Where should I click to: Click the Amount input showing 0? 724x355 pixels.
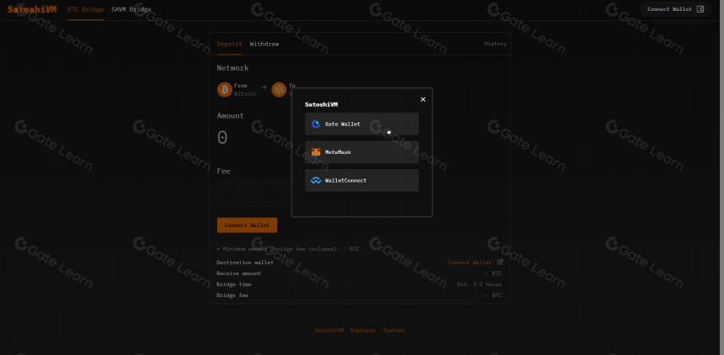point(222,138)
